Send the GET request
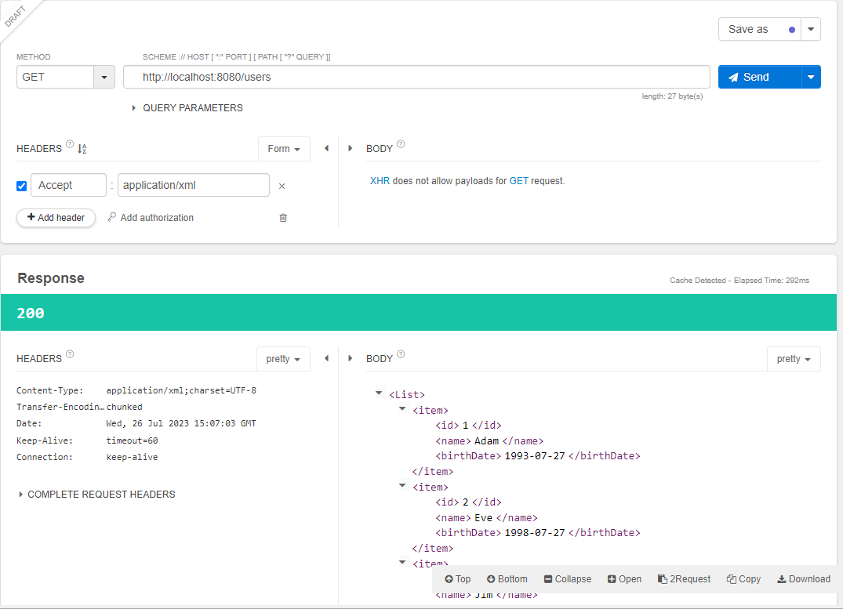The height and width of the screenshot is (609, 843). click(x=760, y=78)
